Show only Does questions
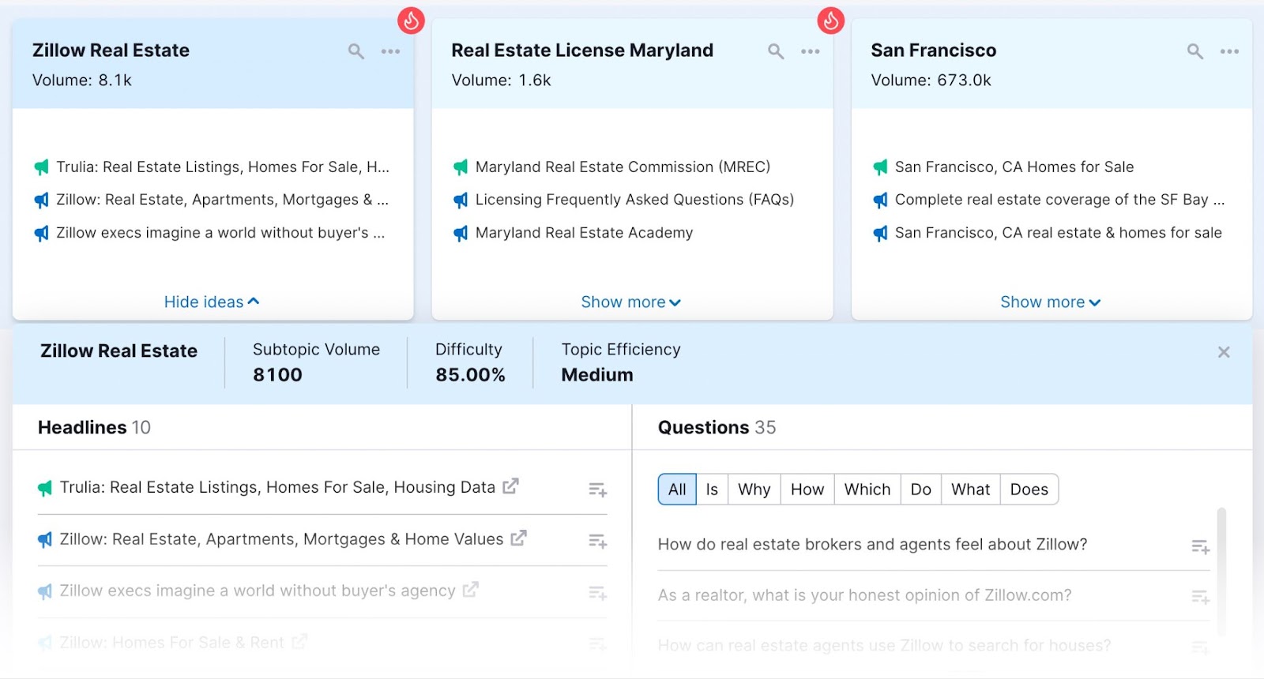The image size is (1264, 679). point(1029,490)
